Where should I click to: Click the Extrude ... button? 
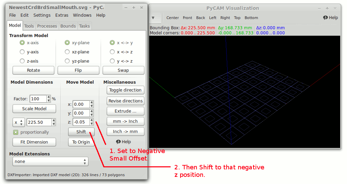pyautogui.click(x=125, y=111)
